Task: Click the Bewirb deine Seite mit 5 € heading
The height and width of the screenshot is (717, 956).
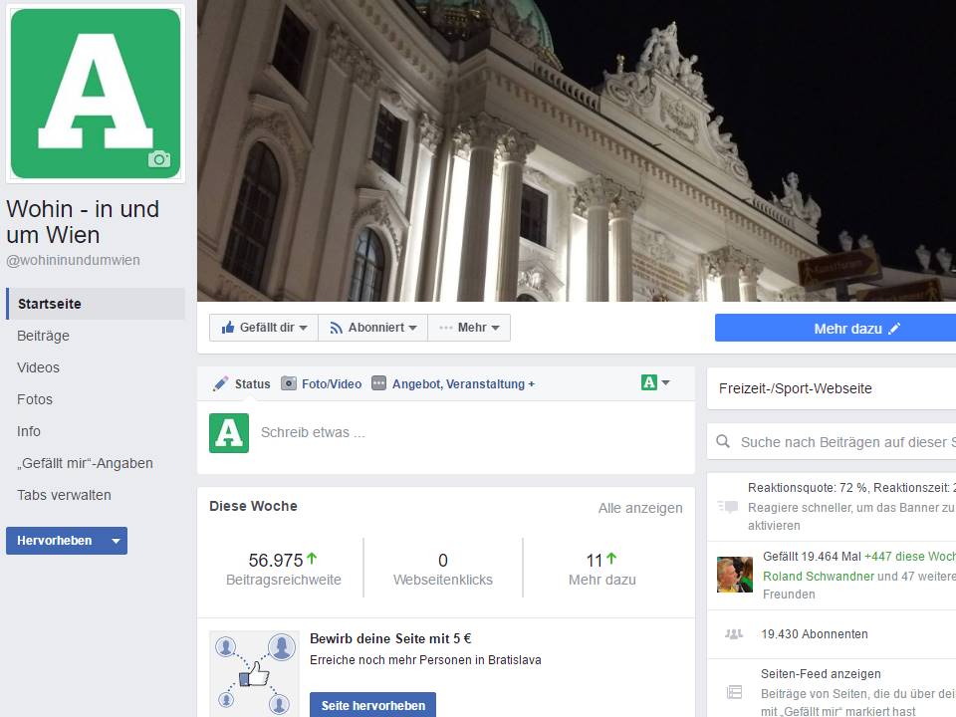Action: click(390, 638)
